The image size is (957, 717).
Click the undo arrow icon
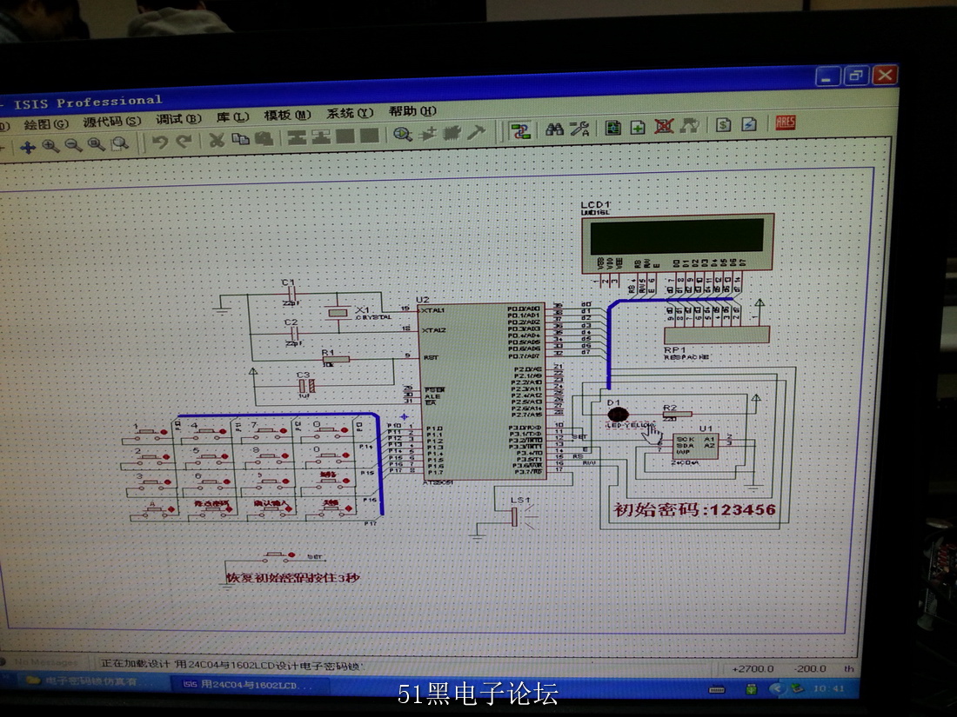click(160, 142)
